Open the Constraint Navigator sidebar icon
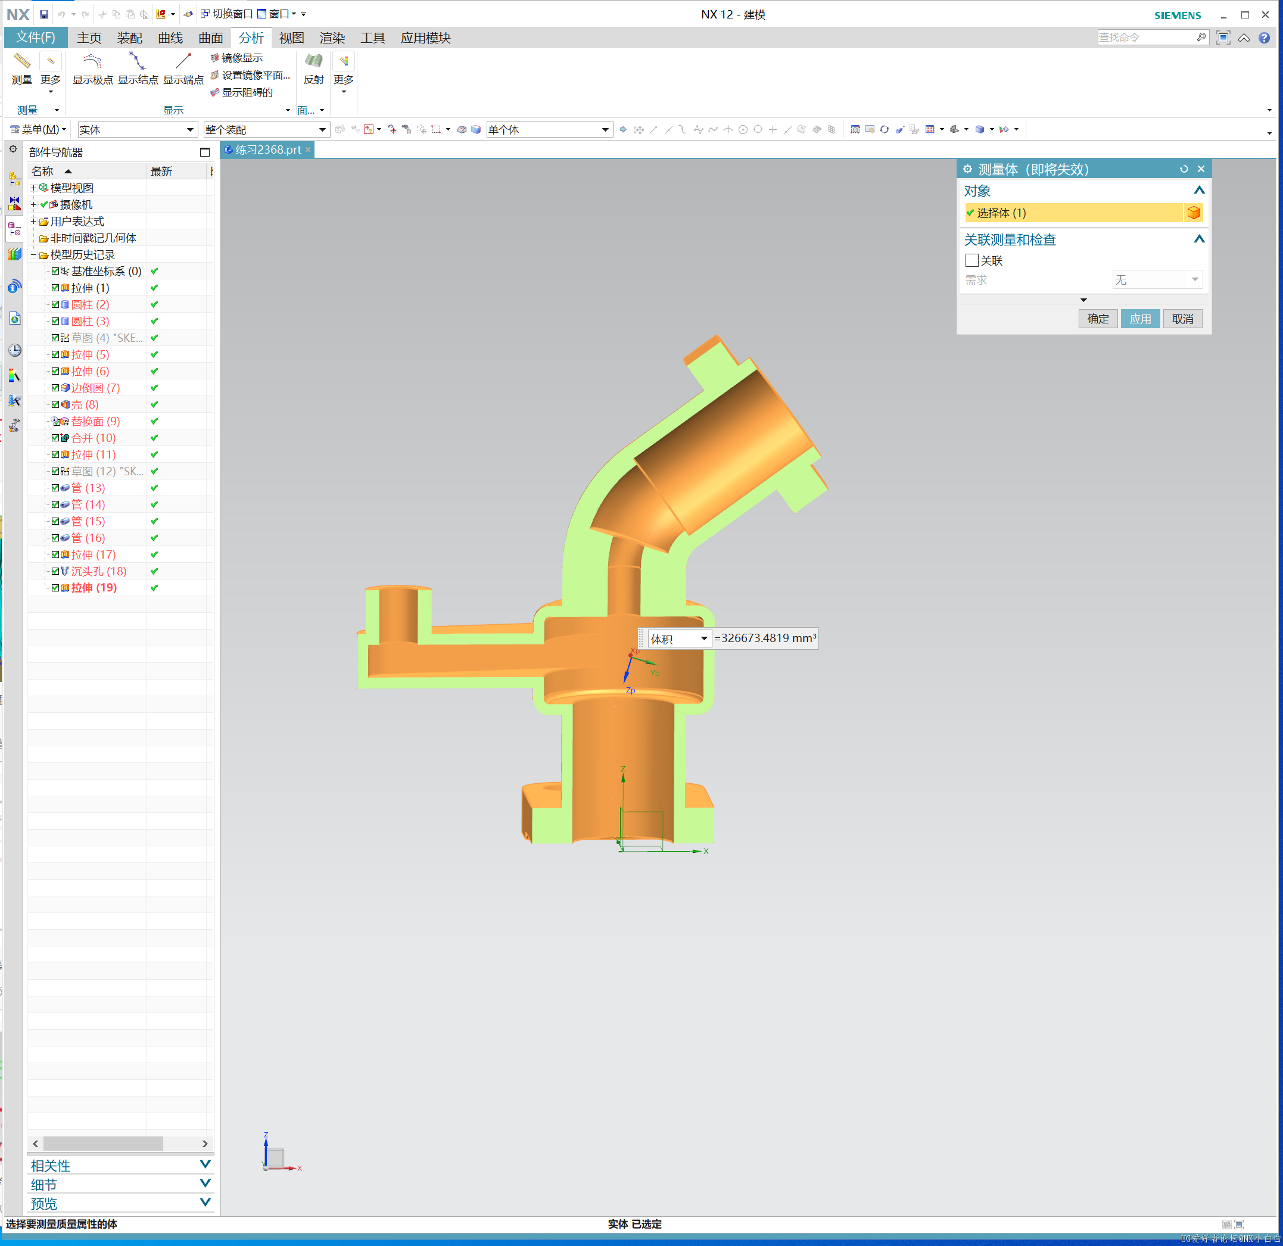This screenshot has width=1283, height=1246. 14,204
